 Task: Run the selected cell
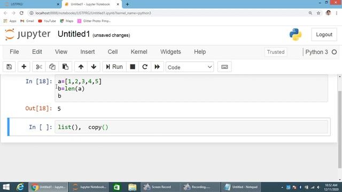[x=114, y=67]
